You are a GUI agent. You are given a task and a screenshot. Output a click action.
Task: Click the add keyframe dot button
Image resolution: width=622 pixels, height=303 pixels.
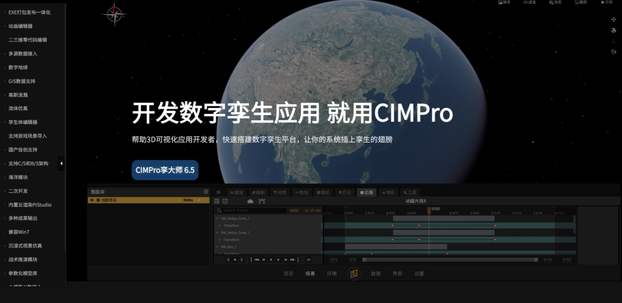tap(235, 259)
